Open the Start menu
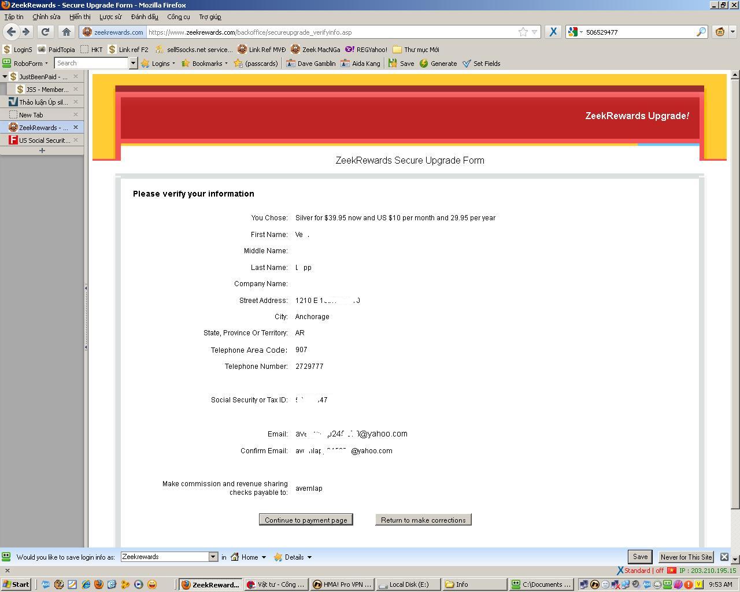Image resolution: width=740 pixels, height=592 pixels. (16, 584)
